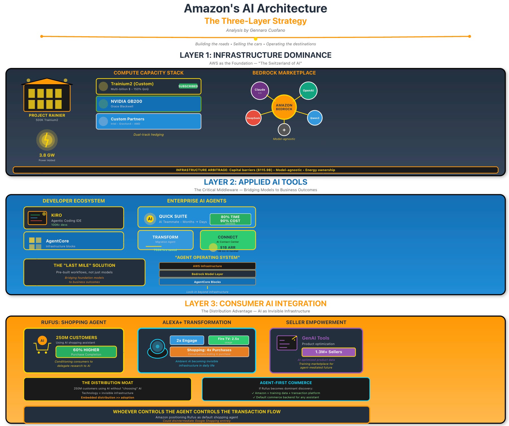Click the AgentCore Blocks stack bar
509x426 pixels.
207,282
